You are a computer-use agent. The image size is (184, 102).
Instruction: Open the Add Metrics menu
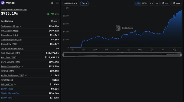point(71,3)
